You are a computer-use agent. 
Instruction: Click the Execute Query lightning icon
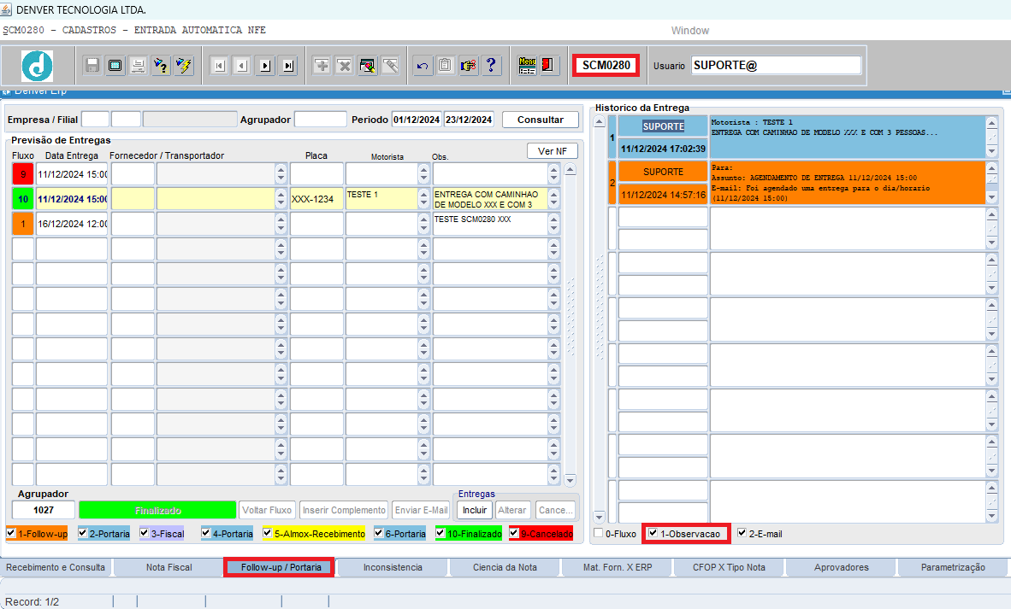184,65
